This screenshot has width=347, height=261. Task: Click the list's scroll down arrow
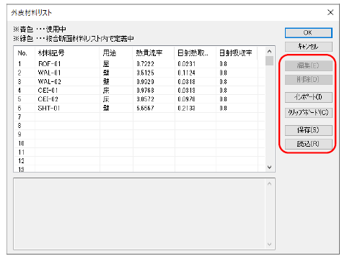269,167
